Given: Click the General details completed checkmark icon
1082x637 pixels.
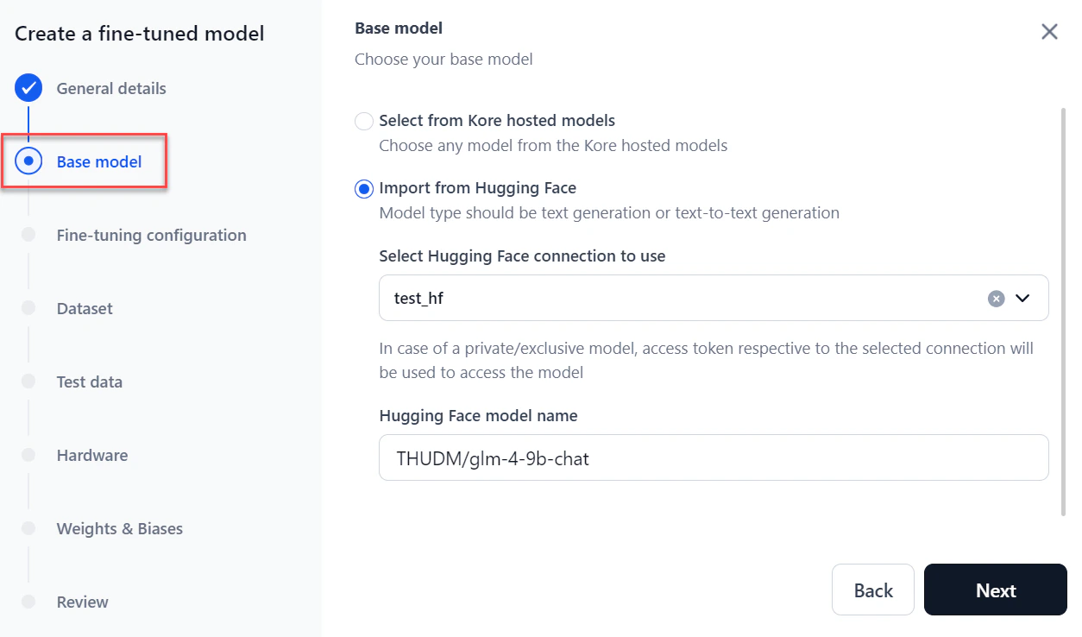Looking at the screenshot, I should point(28,88).
